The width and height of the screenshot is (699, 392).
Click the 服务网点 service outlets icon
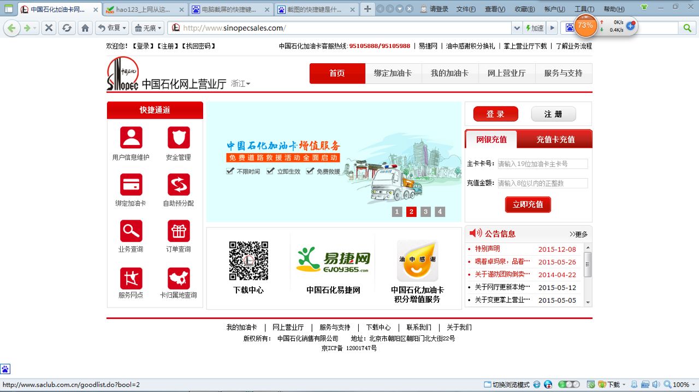click(131, 278)
